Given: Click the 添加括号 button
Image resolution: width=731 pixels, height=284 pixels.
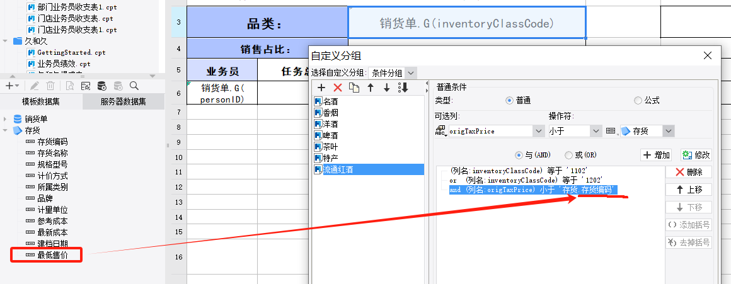Looking at the screenshot, I should [x=689, y=225].
